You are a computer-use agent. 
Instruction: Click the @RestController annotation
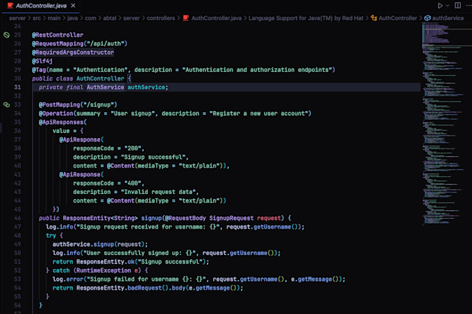pos(58,35)
